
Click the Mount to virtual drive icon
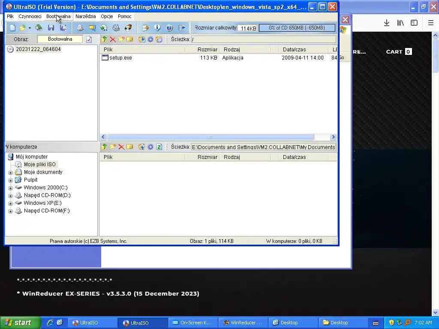(x=116, y=28)
